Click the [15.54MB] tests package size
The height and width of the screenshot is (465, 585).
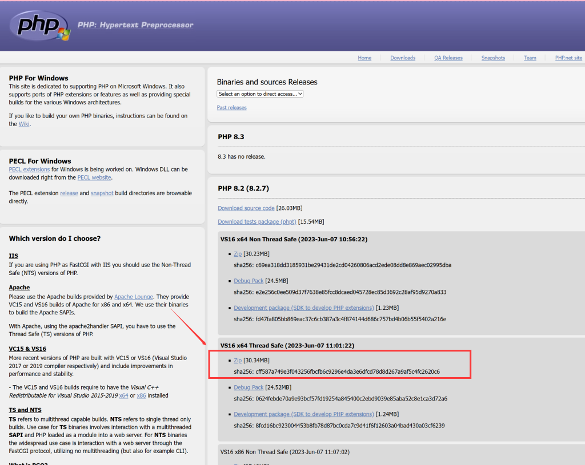pos(311,221)
